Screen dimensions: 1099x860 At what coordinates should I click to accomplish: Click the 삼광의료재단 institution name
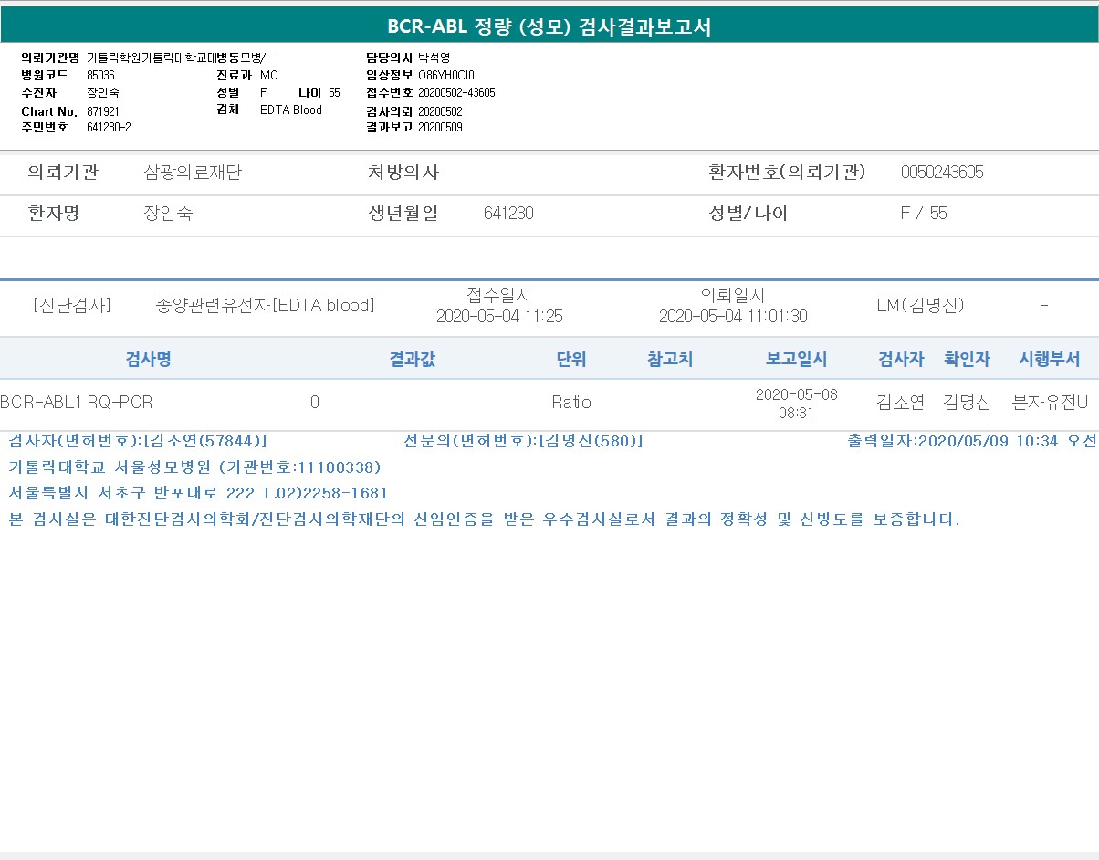(193, 173)
